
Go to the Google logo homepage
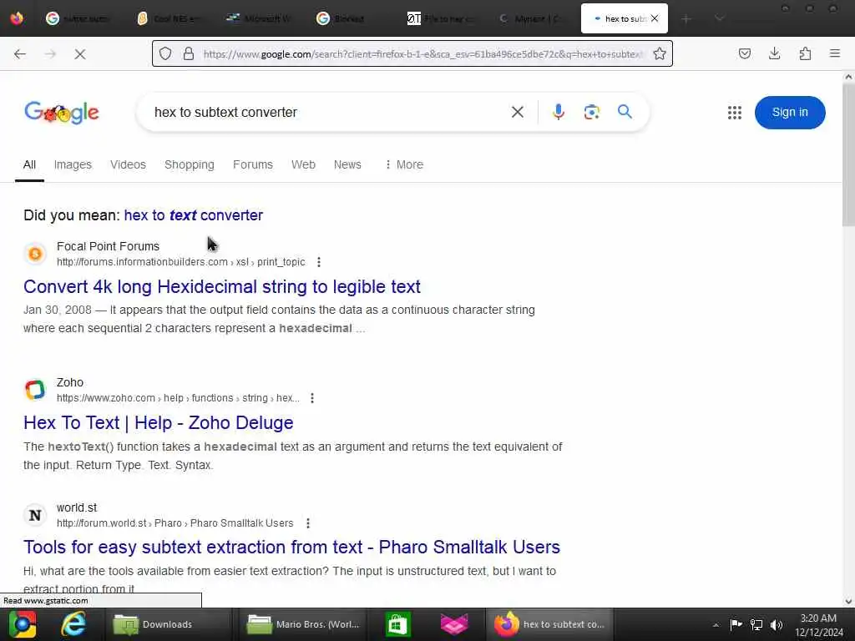(62, 113)
